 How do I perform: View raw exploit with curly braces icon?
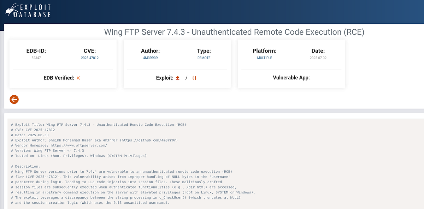(x=194, y=78)
